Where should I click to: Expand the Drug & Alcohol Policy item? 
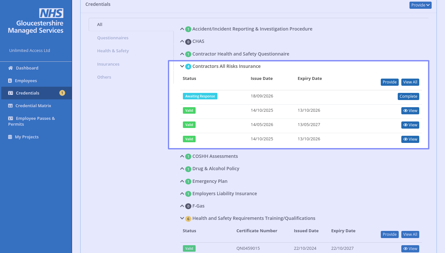pos(182,169)
